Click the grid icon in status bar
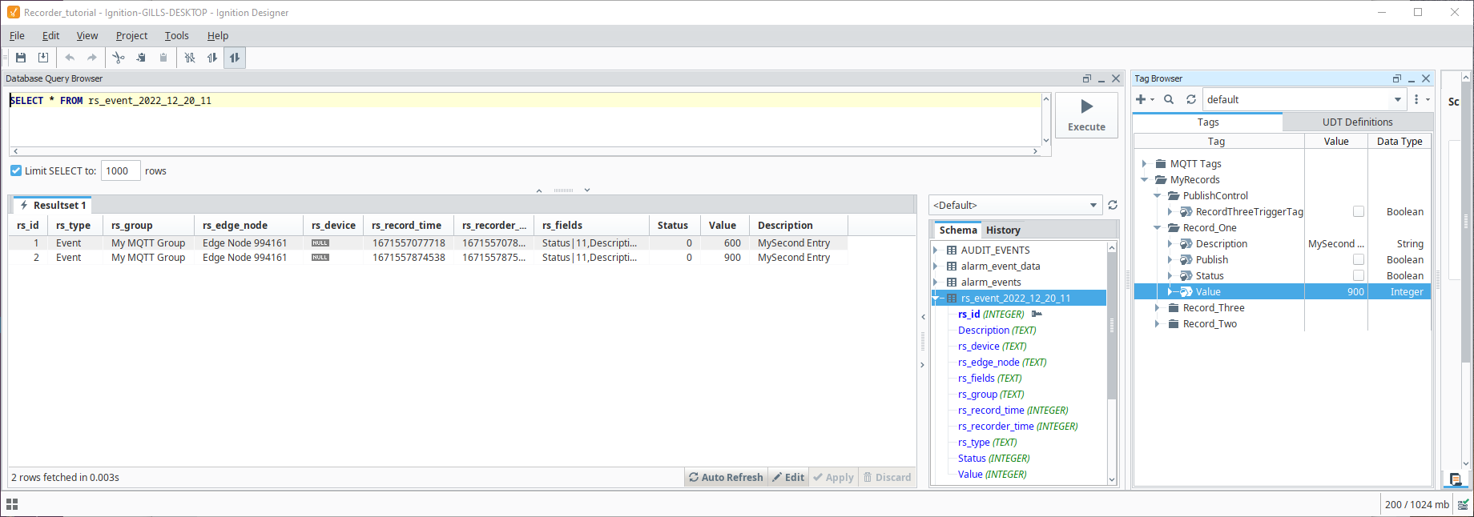 click(x=12, y=504)
